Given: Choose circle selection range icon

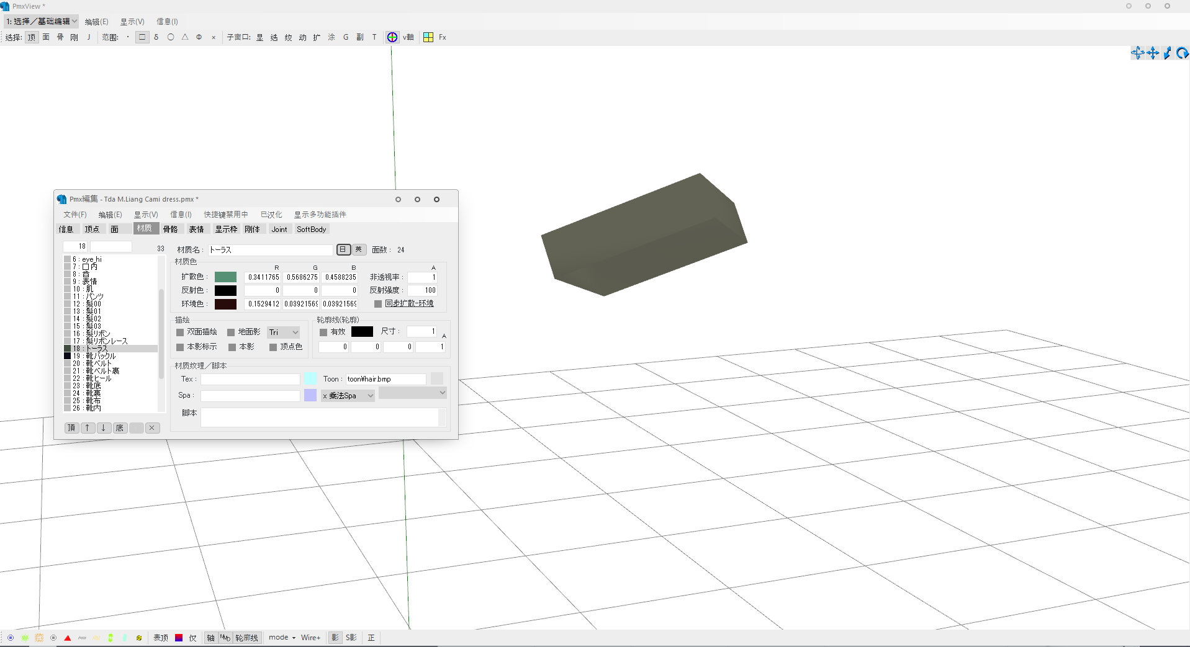Looking at the screenshot, I should 171,37.
